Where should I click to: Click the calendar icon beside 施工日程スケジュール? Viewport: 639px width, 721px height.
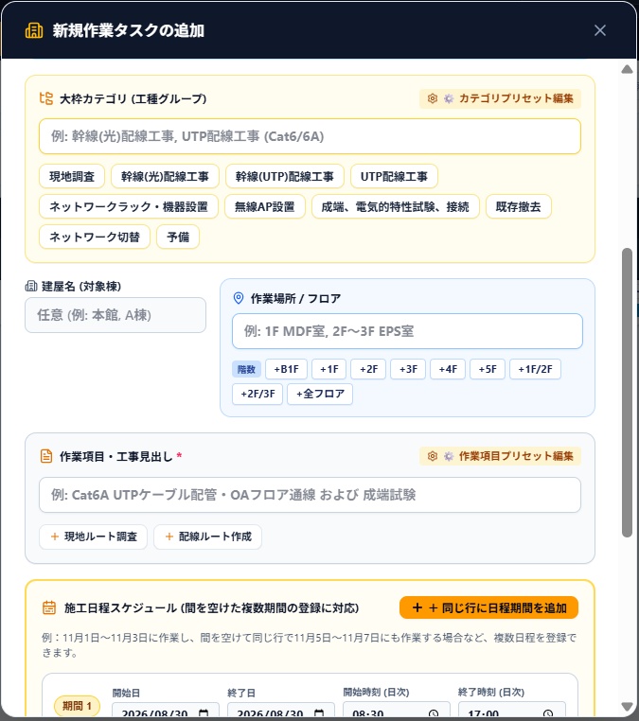click(49, 607)
